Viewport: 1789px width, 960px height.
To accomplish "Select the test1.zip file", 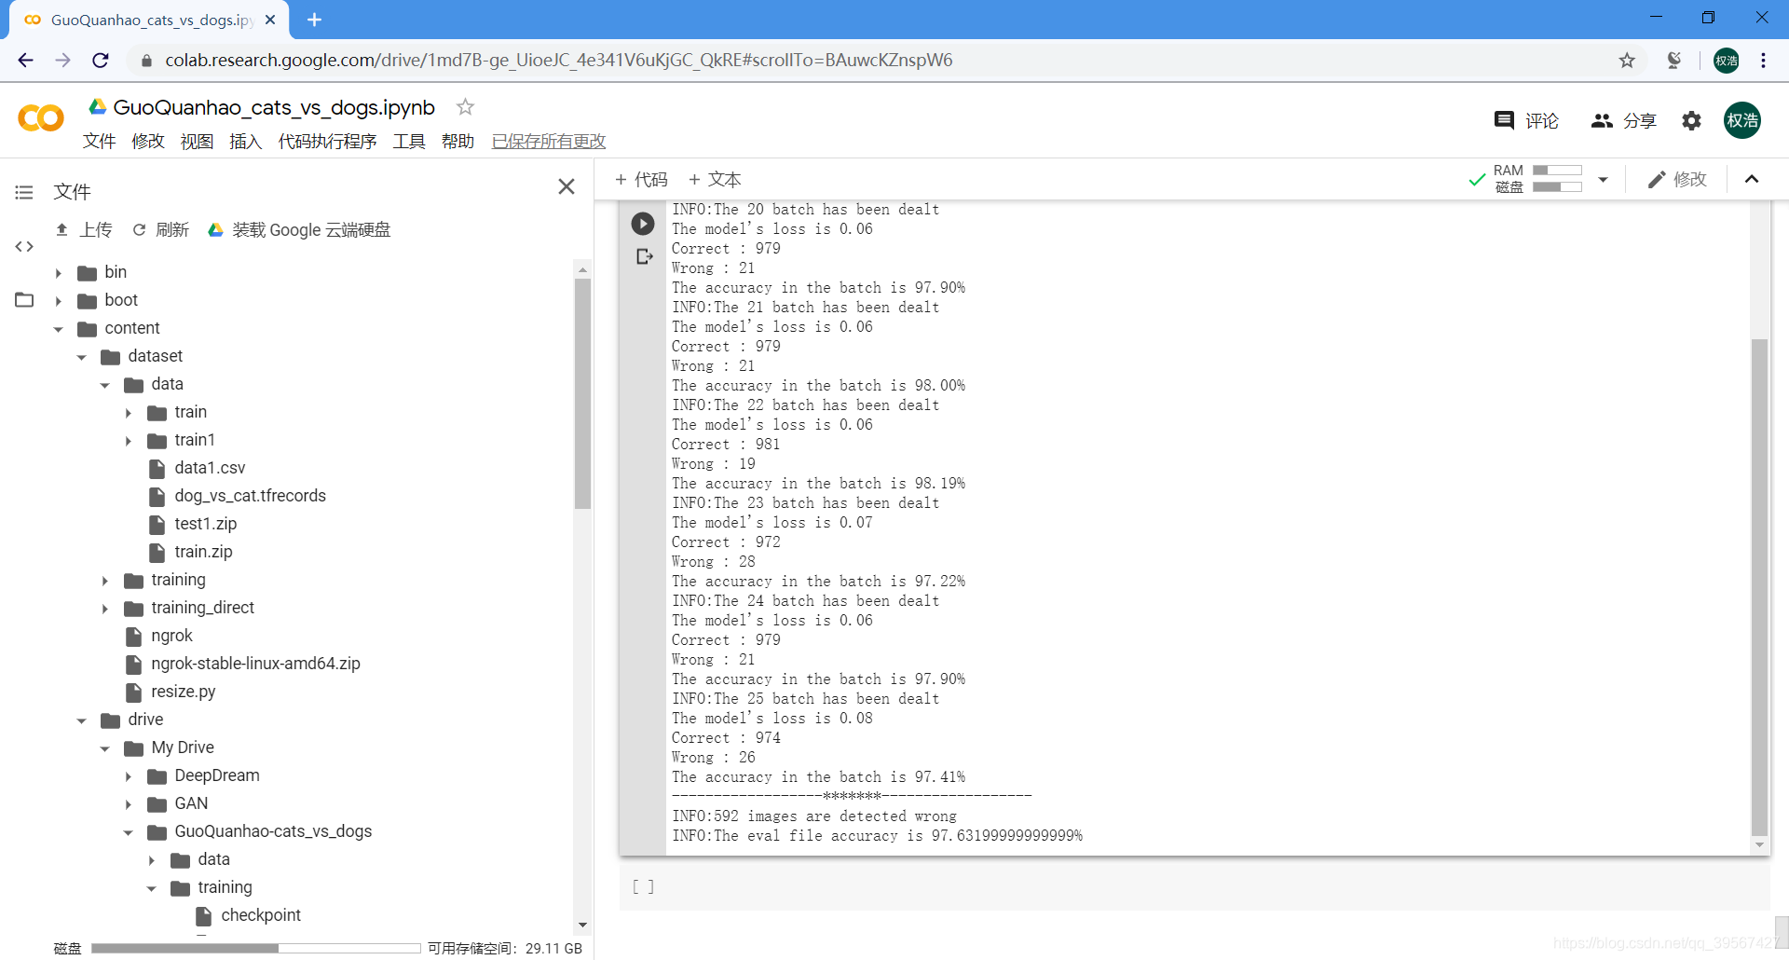I will pos(205,524).
